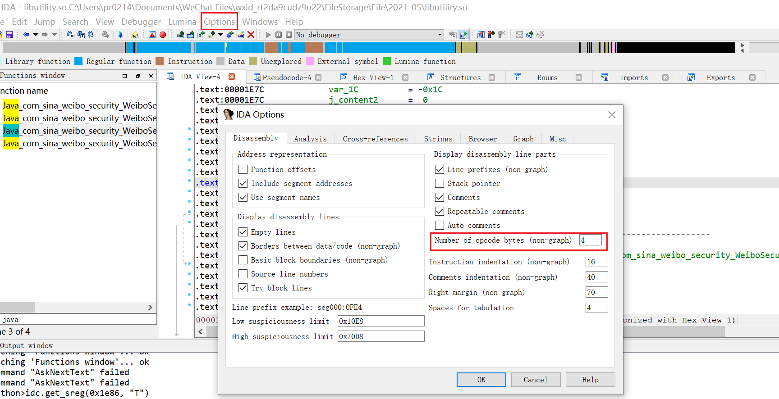Close the IDA Options dialog
This screenshot has height=399, width=779.
(x=612, y=115)
